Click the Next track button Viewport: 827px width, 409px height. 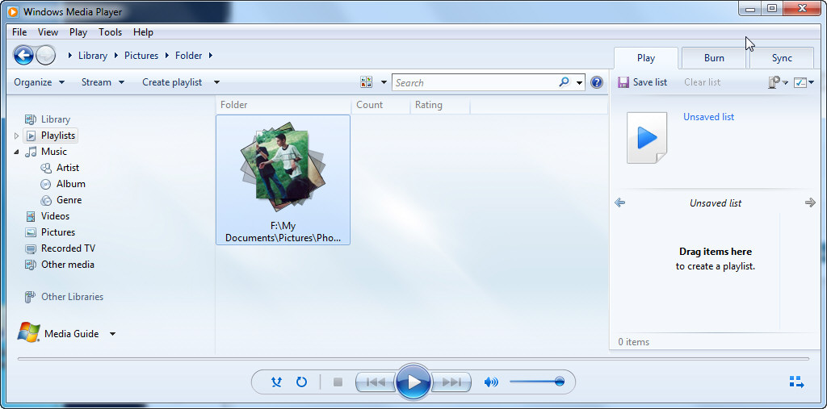(x=451, y=382)
